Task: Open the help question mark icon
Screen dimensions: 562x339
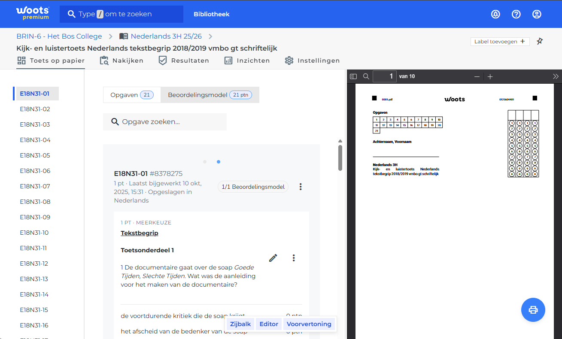Action: coord(516,14)
